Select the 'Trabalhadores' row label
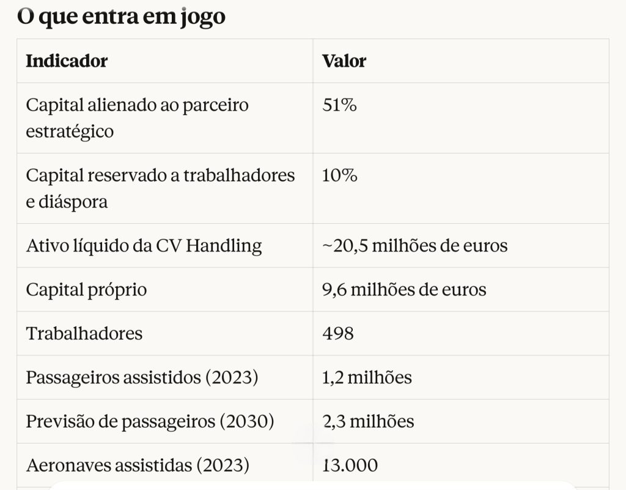 coord(84,333)
